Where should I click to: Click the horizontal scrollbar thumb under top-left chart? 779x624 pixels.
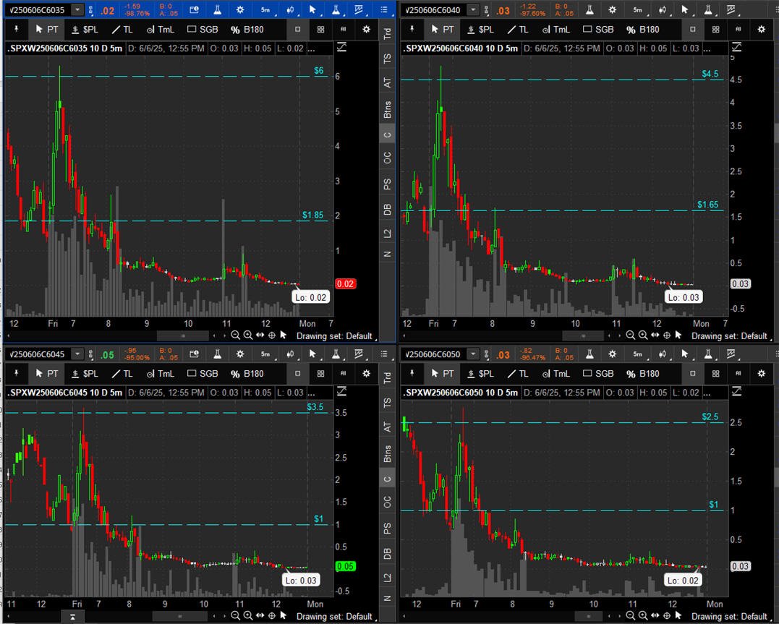[183, 335]
